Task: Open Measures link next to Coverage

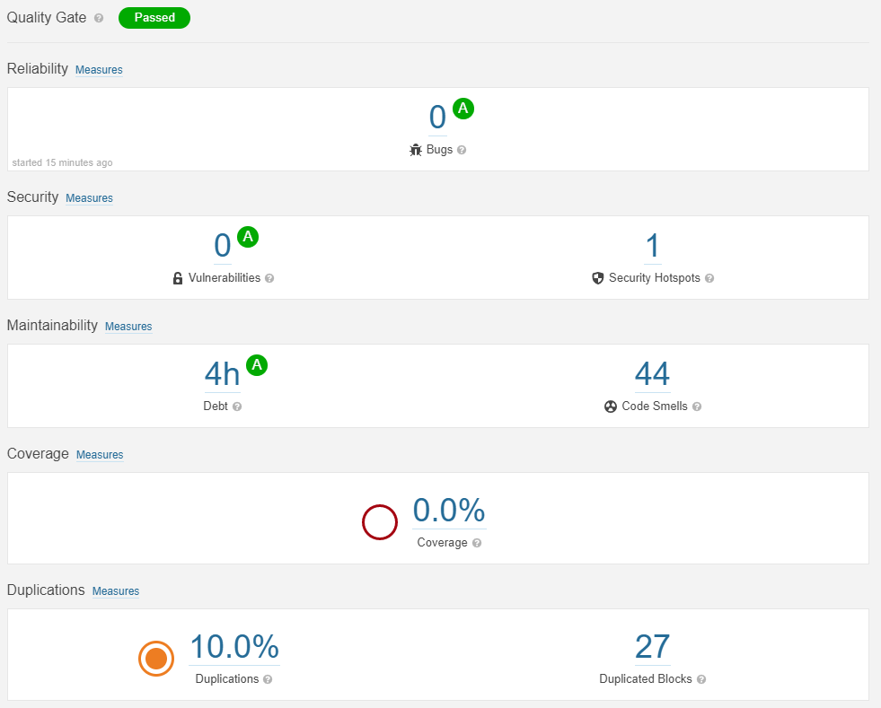Action: [x=100, y=455]
